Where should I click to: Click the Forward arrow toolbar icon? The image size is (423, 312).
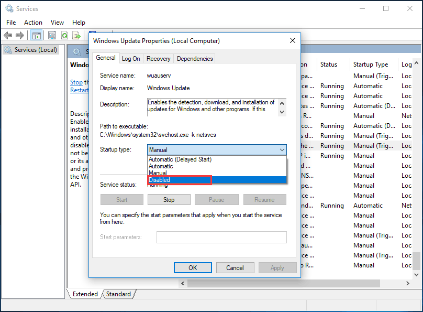tap(20, 35)
